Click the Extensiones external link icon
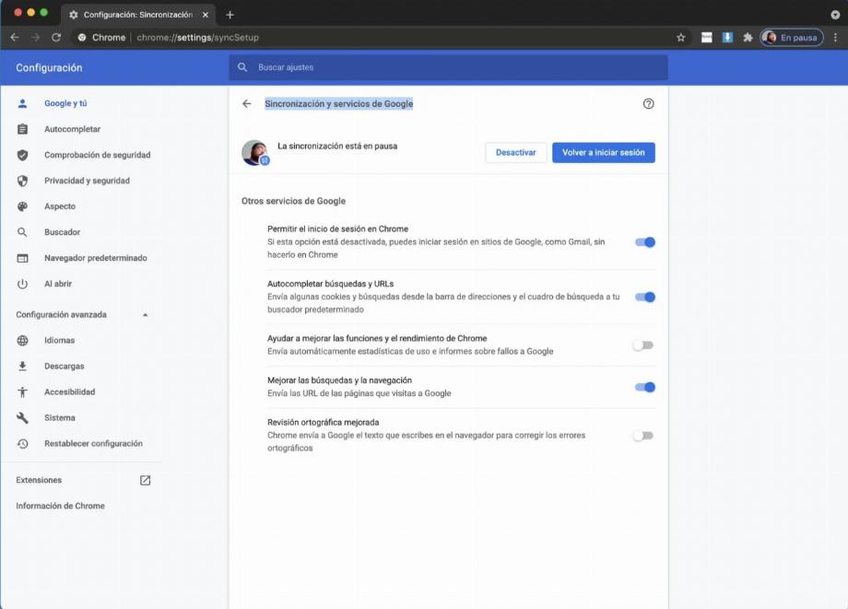This screenshot has height=609, width=848. (x=145, y=480)
